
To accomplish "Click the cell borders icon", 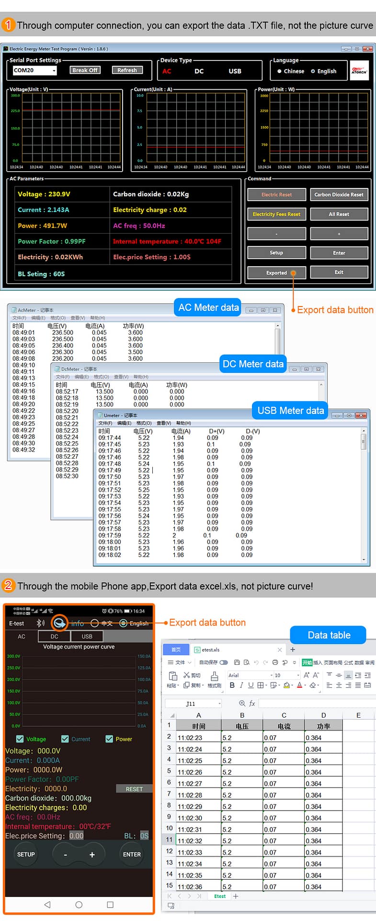I will click(260, 685).
